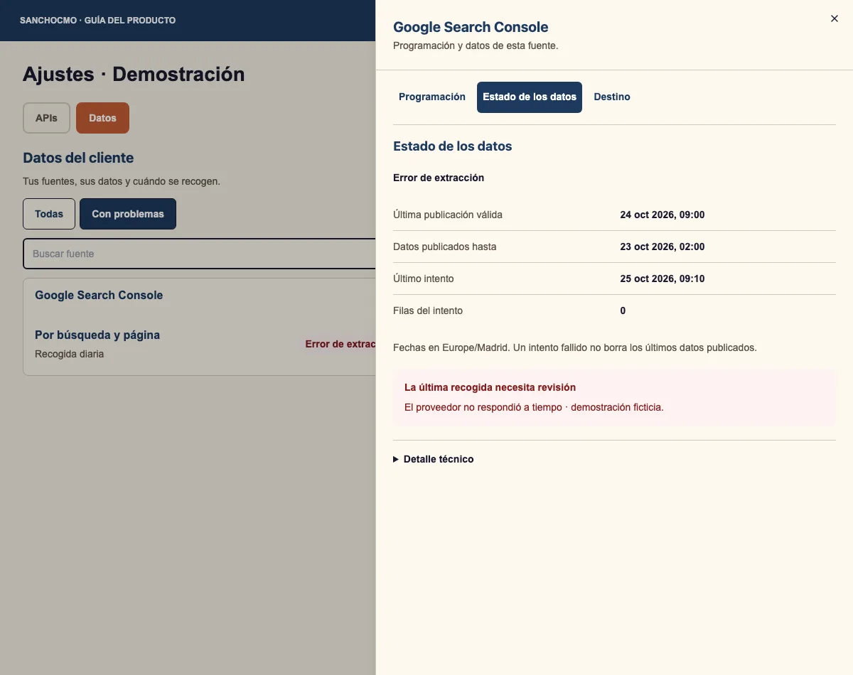Screen dimensions: 853x675
Task: Click the Datos del cliente heading
Action: 78,158
